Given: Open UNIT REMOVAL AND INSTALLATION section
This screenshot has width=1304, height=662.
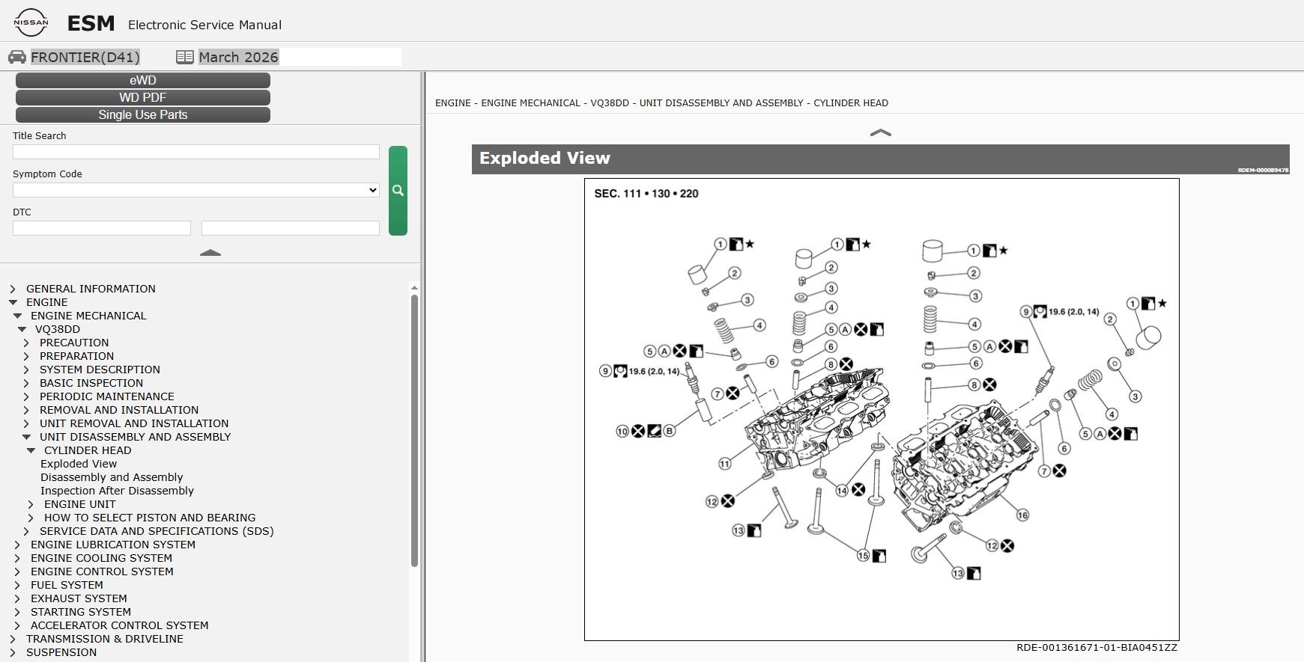Looking at the screenshot, I should pos(134,423).
